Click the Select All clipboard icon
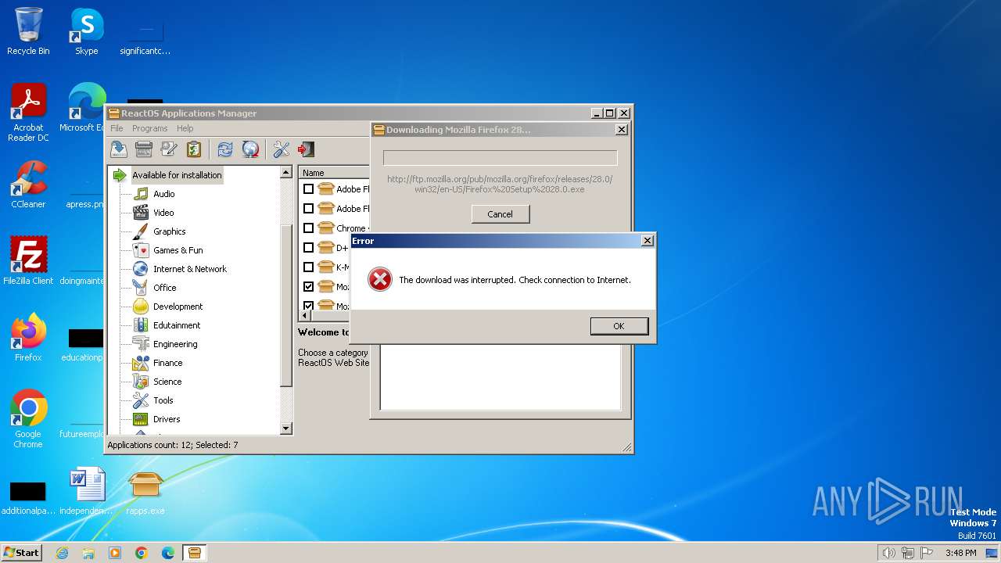1001x563 pixels. click(194, 149)
